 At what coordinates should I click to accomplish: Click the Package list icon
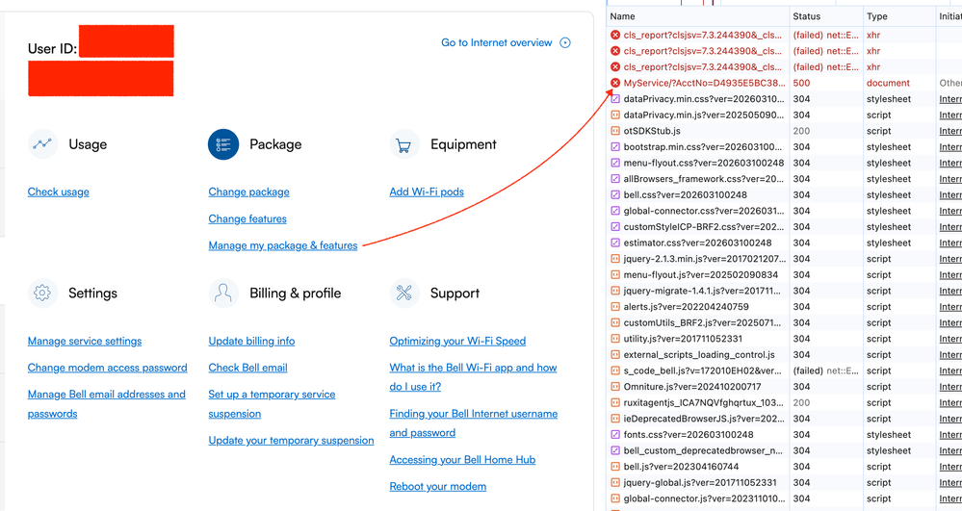pyautogui.click(x=223, y=144)
